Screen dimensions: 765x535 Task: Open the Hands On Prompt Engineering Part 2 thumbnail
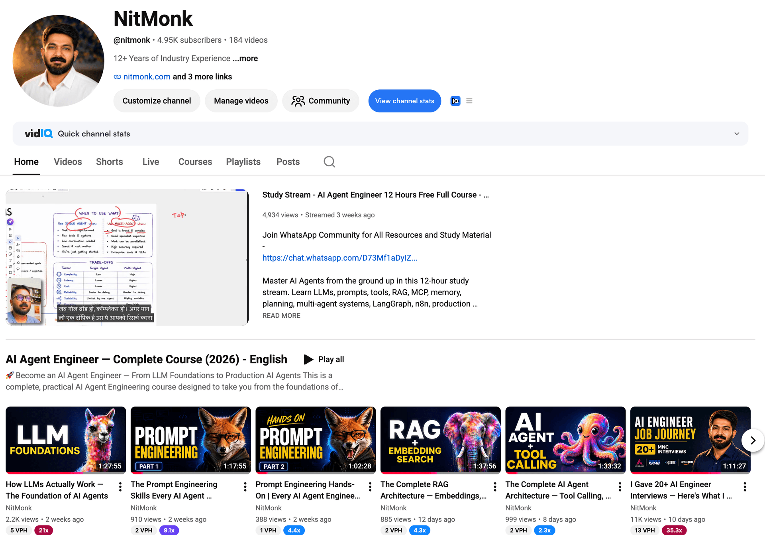tap(316, 440)
